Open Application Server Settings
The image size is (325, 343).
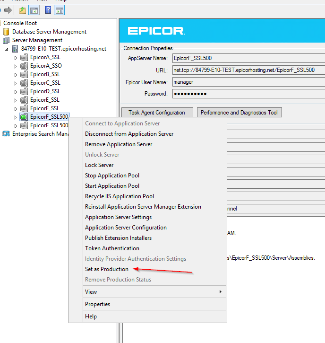click(118, 217)
